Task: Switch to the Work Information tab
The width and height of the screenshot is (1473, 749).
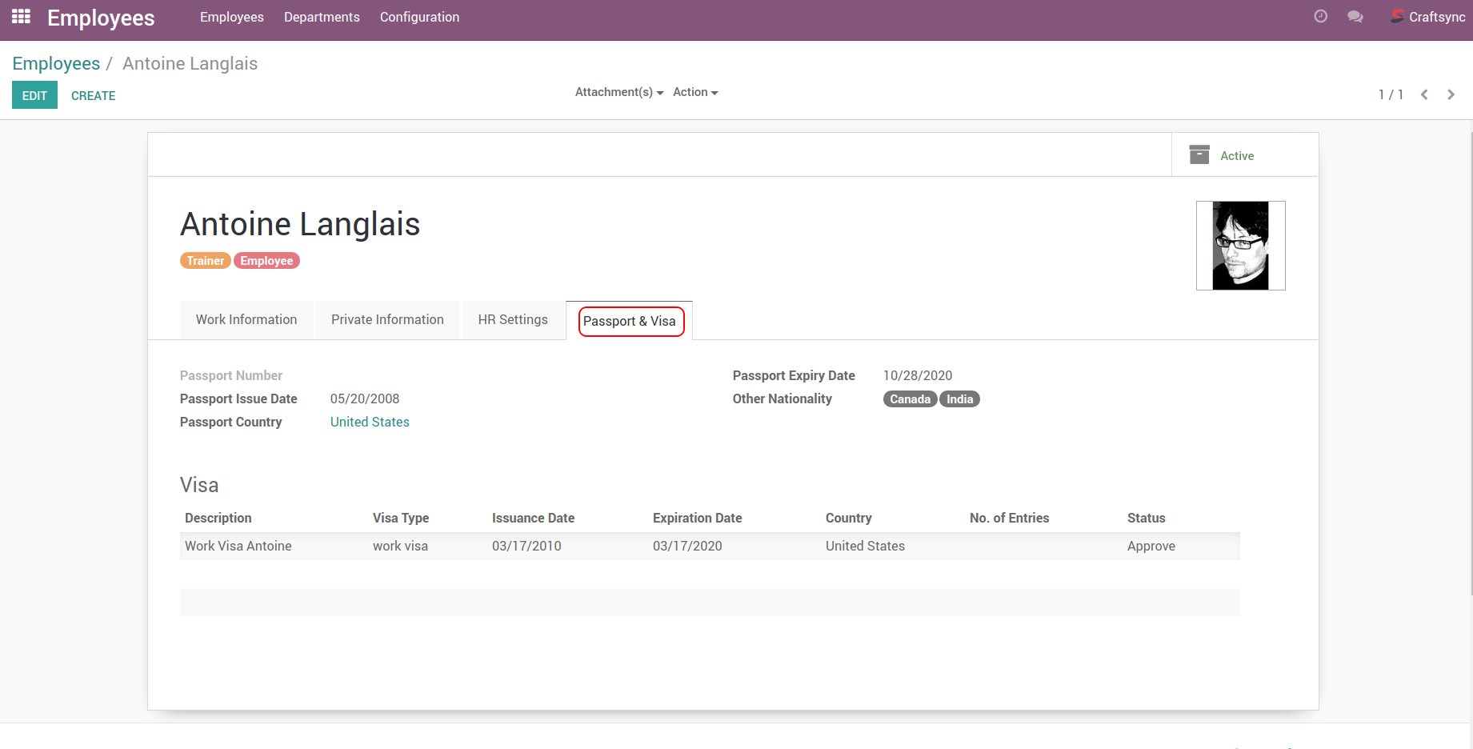Action: tap(246, 320)
